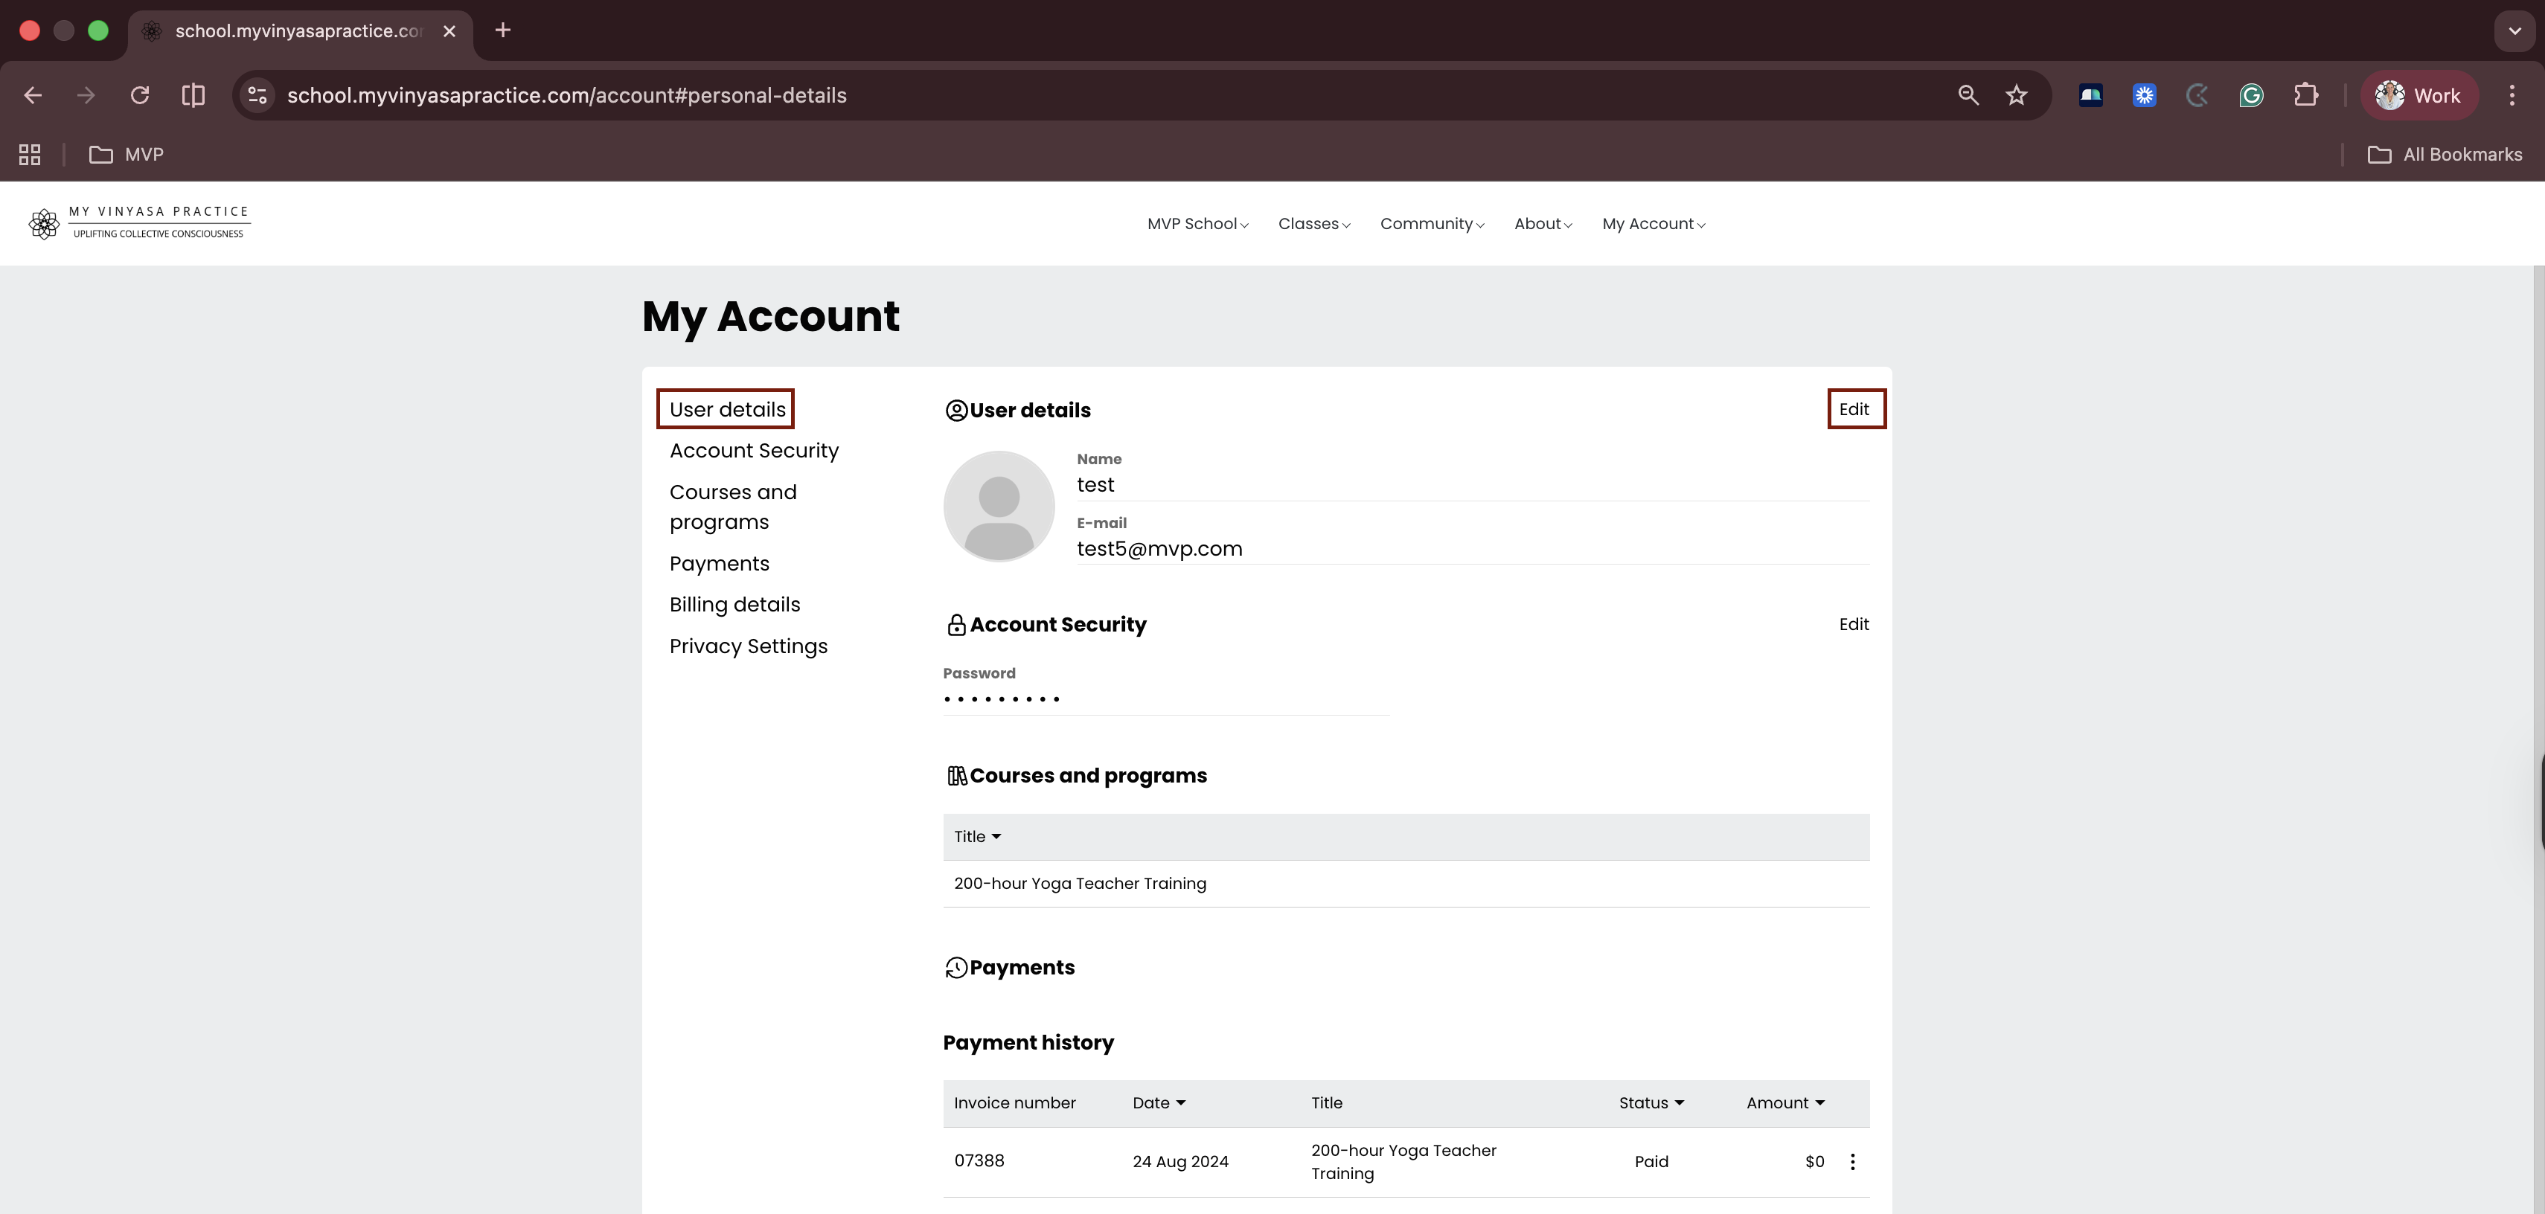
Task: Expand the My Account menu
Action: point(1653,224)
